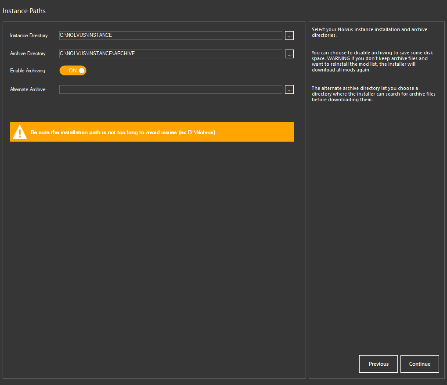Image resolution: width=447 pixels, height=385 pixels.
Task: Click the Archive Directory label
Action: (28, 53)
